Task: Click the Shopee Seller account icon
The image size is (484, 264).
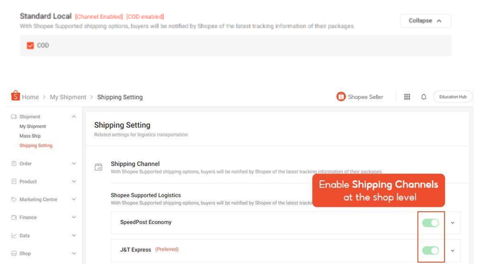Action: coord(340,96)
